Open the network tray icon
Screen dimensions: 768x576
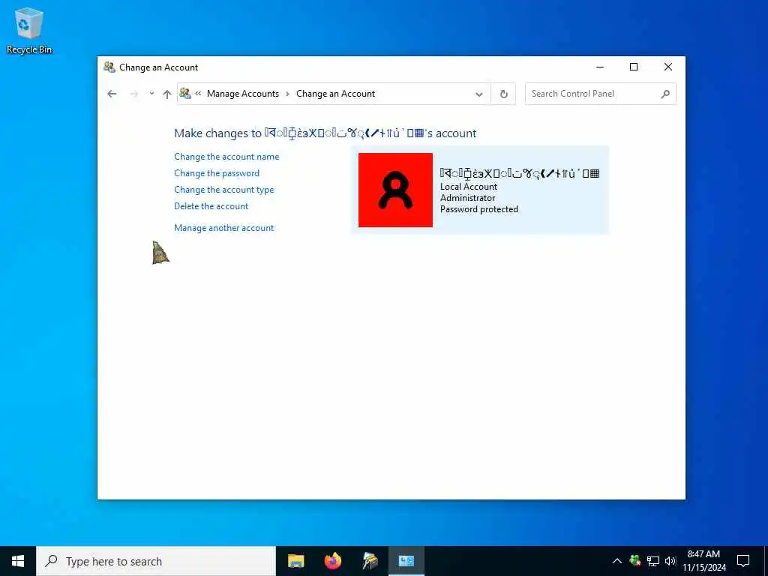click(653, 561)
